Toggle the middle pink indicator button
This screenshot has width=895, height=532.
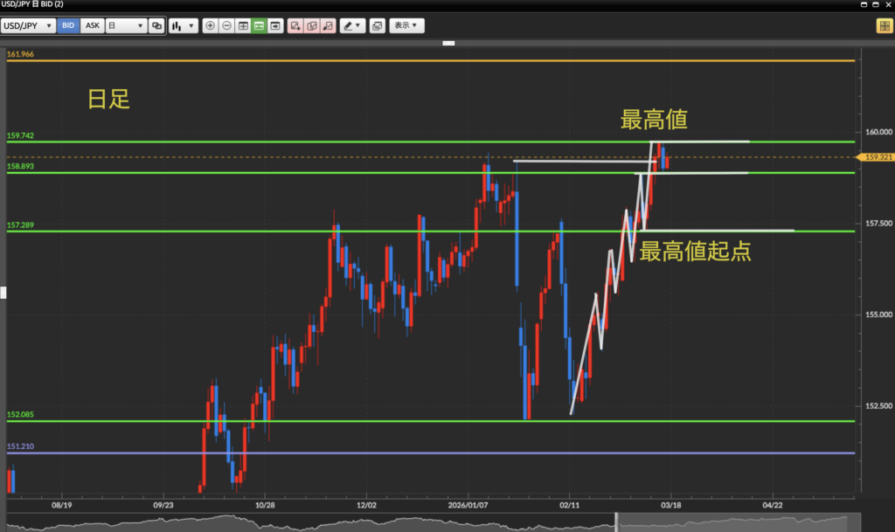tap(312, 26)
